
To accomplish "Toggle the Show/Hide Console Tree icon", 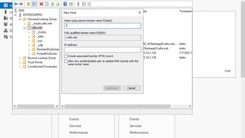I will click(34, 4).
